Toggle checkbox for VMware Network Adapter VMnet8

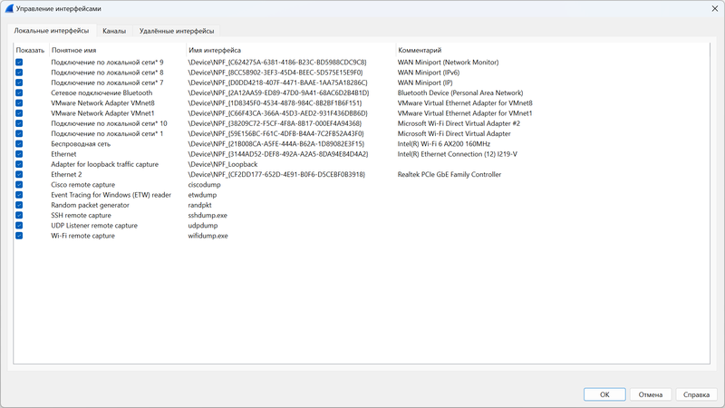19,103
